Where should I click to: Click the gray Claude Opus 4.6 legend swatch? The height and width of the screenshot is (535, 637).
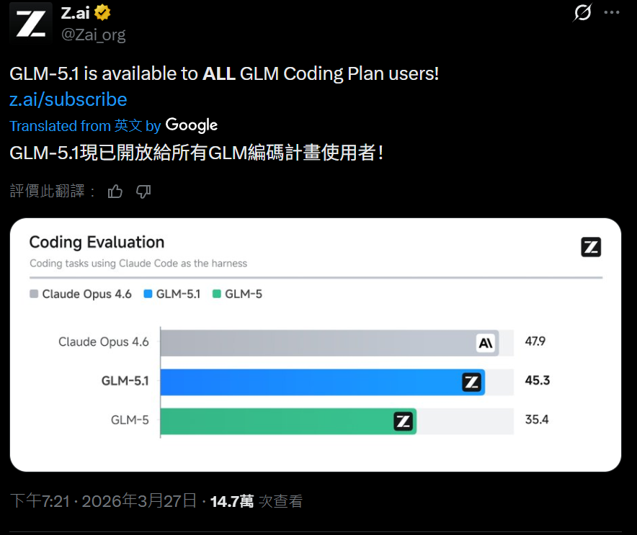(34, 294)
